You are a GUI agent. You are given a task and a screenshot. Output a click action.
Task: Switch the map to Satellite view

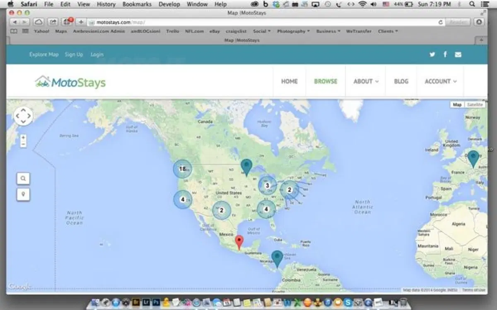click(475, 105)
